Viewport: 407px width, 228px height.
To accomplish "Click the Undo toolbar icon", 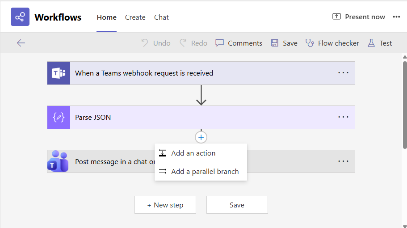I will coord(145,43).
